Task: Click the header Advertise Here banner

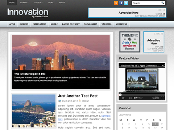Action: [x=127, y=13]
